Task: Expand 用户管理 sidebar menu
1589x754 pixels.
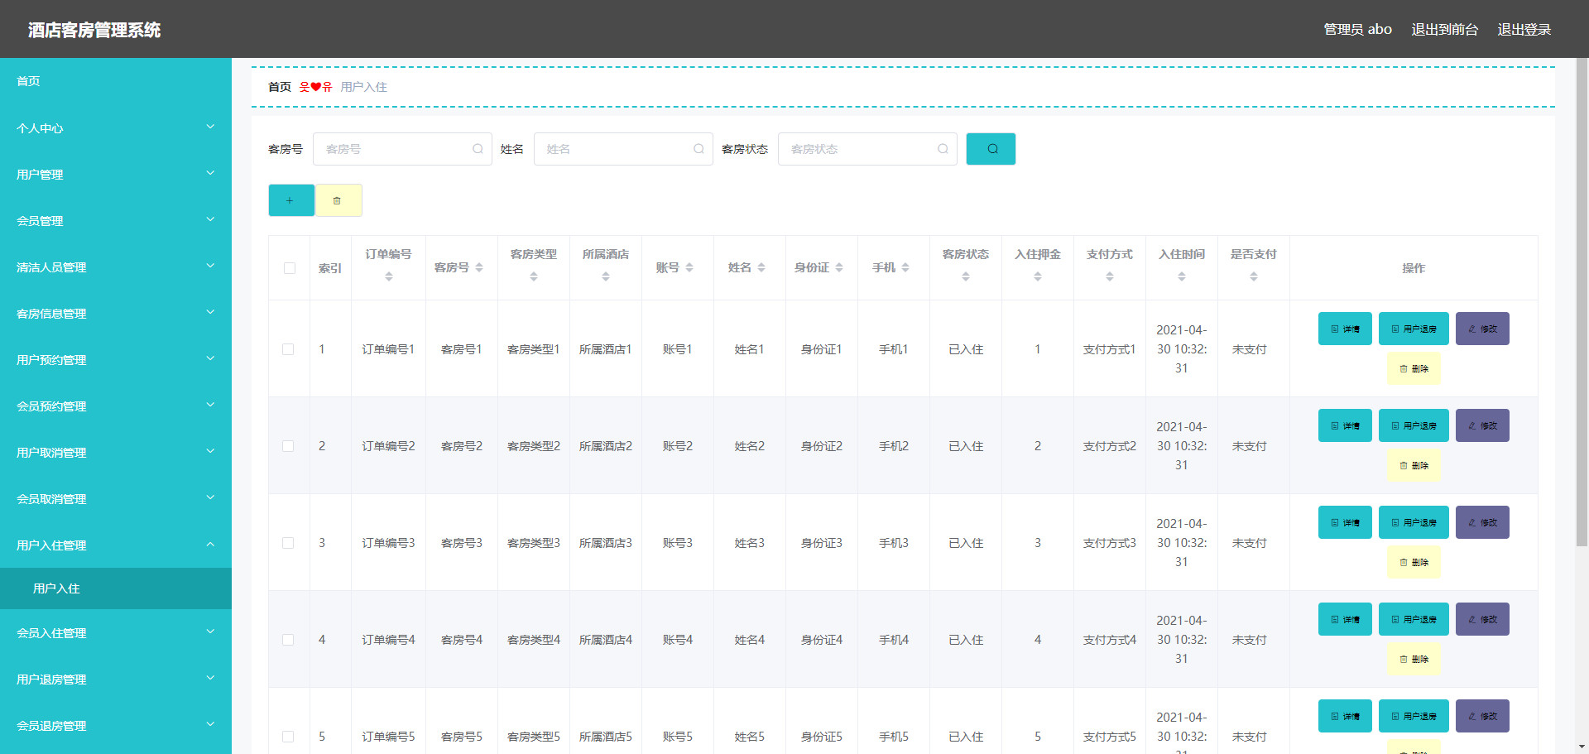Action: pos(116,174)
